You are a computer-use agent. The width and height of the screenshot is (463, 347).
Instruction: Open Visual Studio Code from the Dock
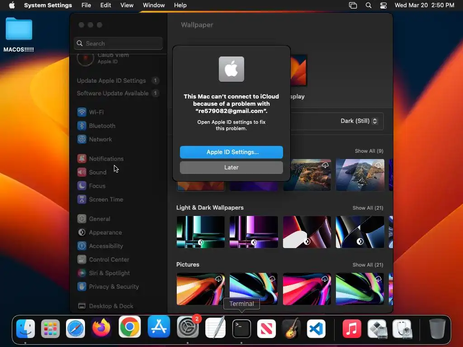pos(316,328)
